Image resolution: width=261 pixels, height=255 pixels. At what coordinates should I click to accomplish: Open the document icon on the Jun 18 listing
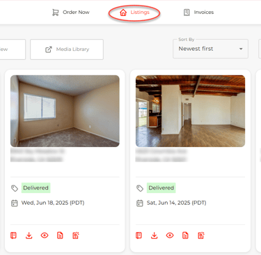[60, 235]
